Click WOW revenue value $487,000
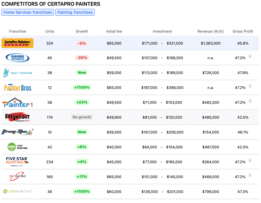 [211, 147]
